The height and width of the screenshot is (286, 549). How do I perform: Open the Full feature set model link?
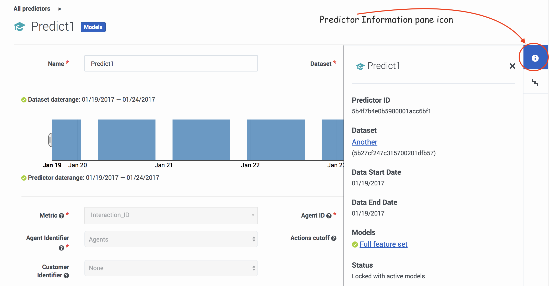383,244
